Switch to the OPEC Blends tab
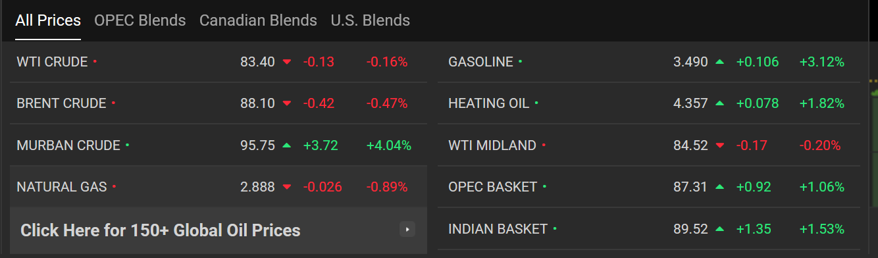878x258 pixels. point(140,20)
